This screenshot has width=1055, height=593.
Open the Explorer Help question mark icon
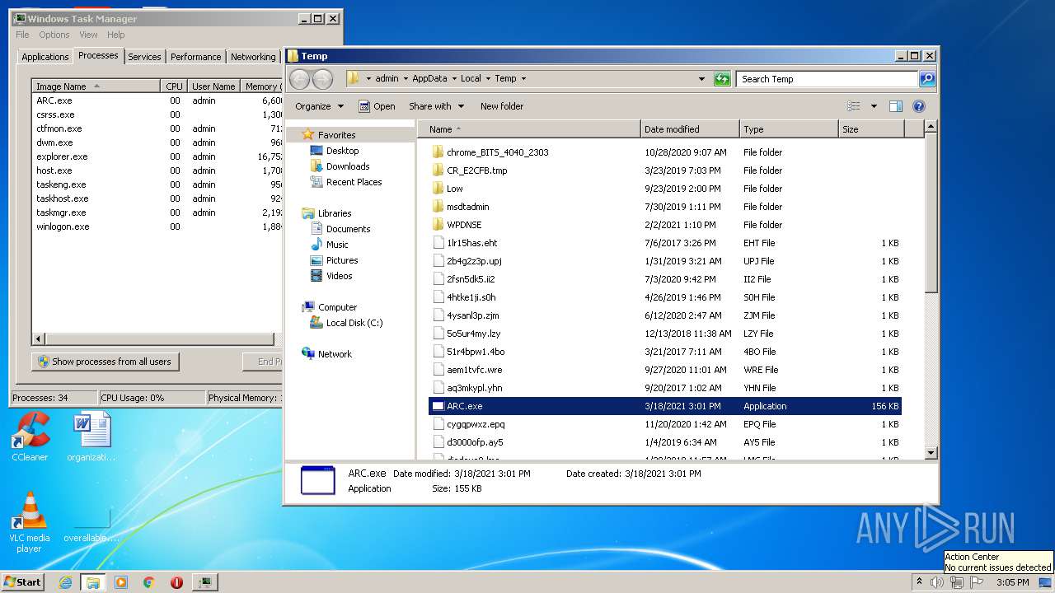pyautogui.click(x=919, y=106)
